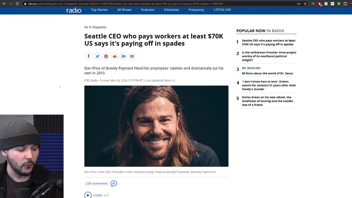Open popular story about Frontier mine project
Image resolution: width=352 pixels, height=198 pixels.
click(x=269, y=56)
